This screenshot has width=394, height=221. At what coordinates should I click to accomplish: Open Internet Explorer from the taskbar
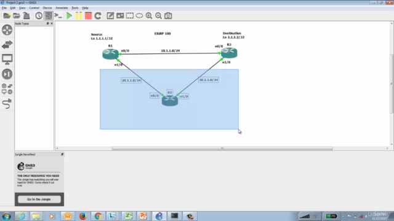coord(21,216)
